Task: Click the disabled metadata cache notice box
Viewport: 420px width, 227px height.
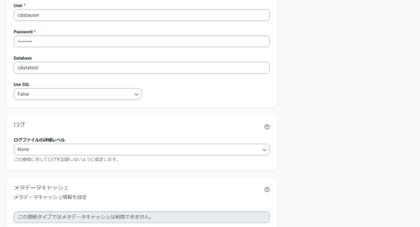Action: (x=141, y=217)
